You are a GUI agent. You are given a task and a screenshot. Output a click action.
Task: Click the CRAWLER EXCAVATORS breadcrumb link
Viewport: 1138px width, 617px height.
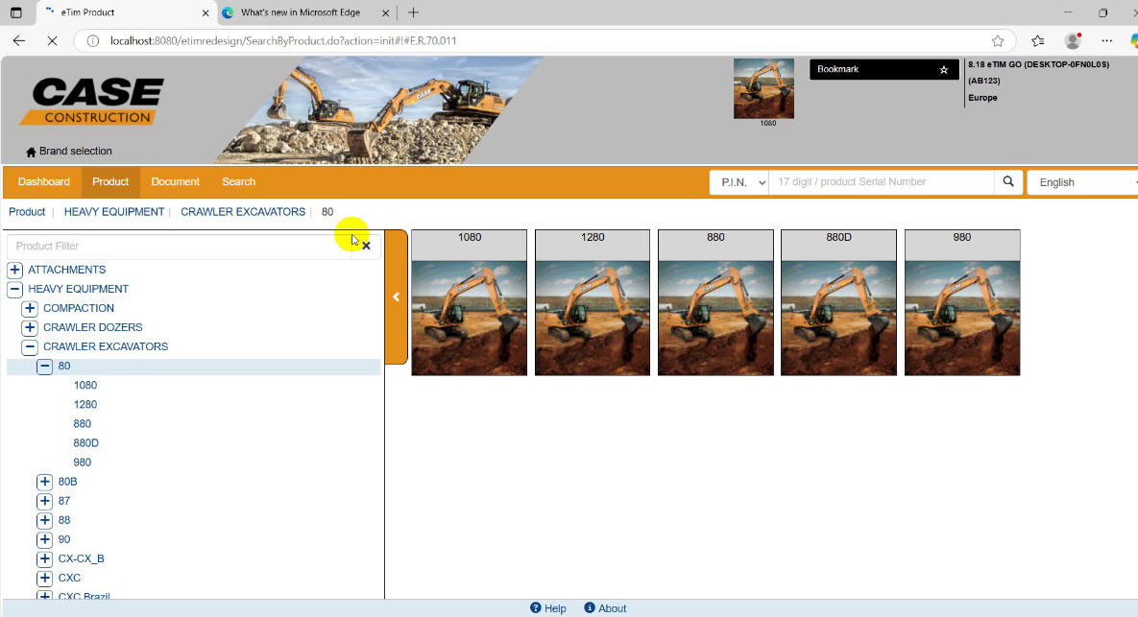(x=243, y=212)
